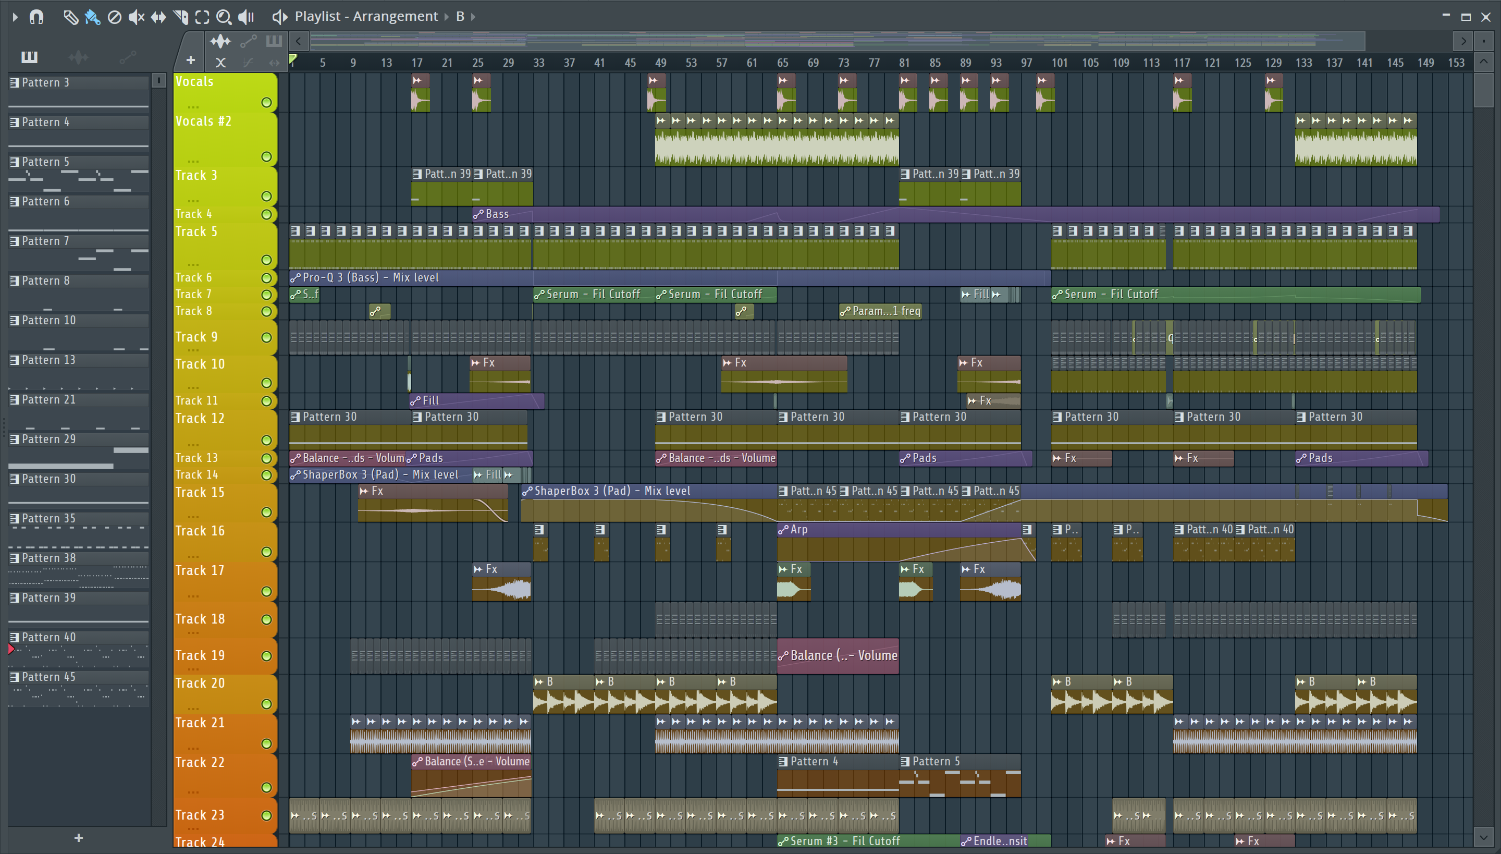1501x854 pixels.
Task: Click the vertical track scrollbar handle
Action: 1483,90
